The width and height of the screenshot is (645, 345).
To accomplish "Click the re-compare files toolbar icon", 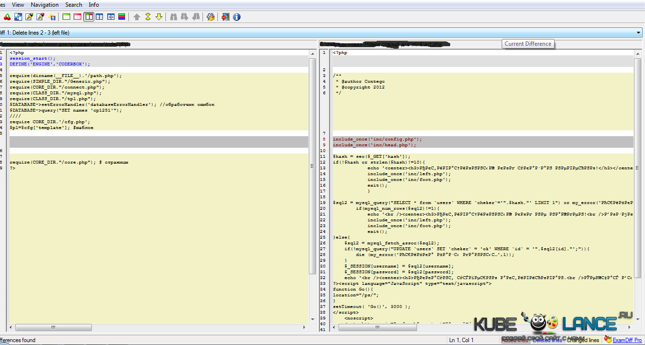I will coord(18,17).
